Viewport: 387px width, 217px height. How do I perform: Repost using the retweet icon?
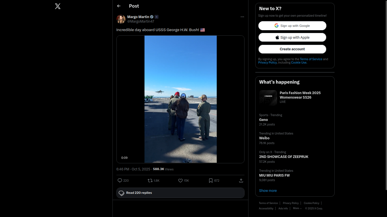150,181
